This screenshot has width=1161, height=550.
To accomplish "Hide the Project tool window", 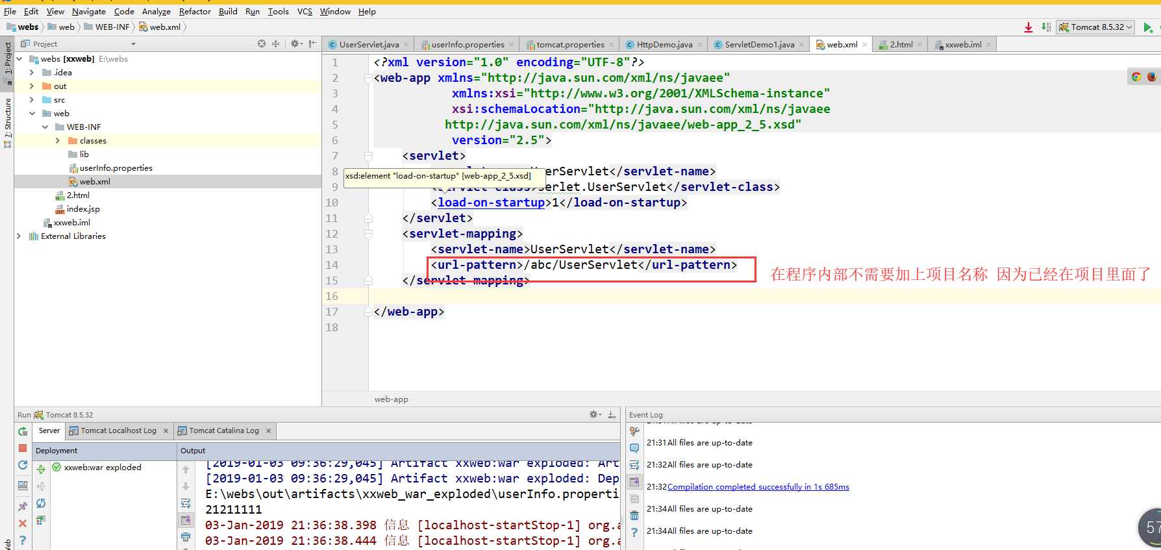I will (312, 44).
